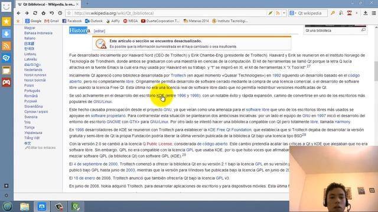The height and width of the screenshot is (212, 378).
Task: Open the GNU/Linux link after populares de
Action: (102, 102)
